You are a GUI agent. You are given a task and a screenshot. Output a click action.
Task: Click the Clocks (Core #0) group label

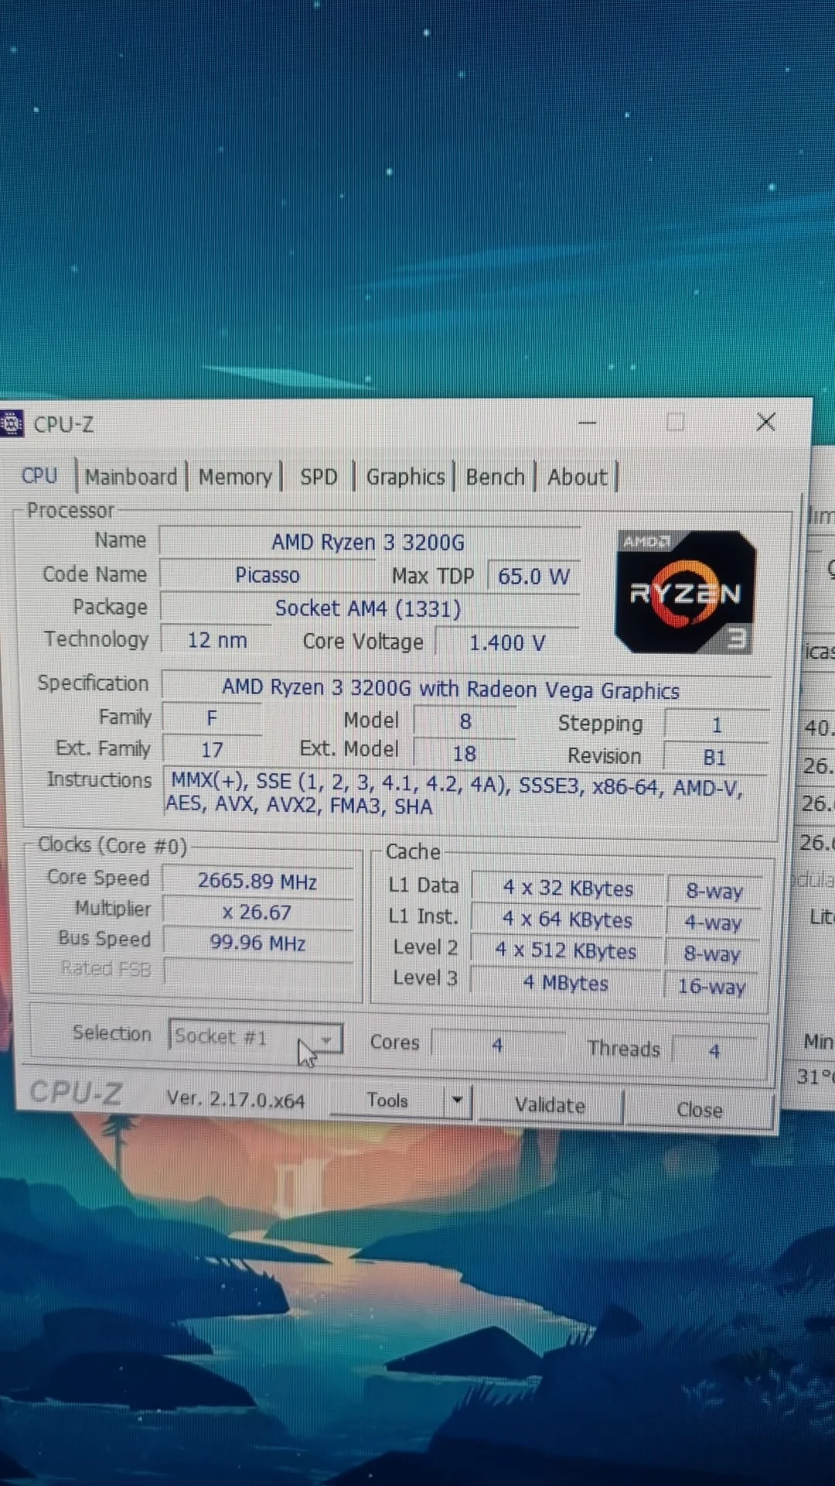(x=113, y=845)
